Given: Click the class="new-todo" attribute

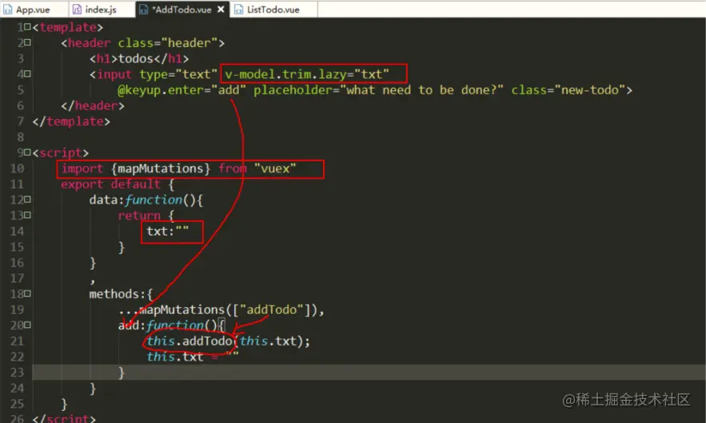Looking at the screenshot, I should tap(568, 90).
